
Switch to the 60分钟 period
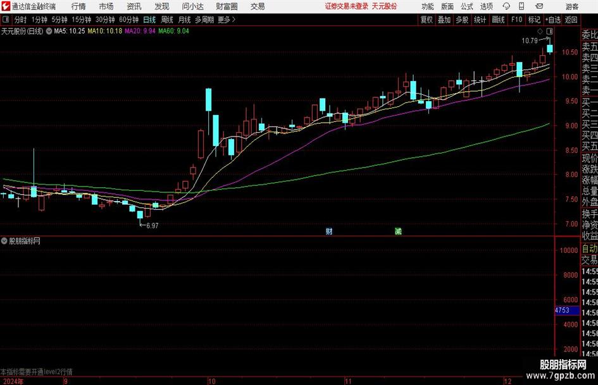tap(129, 20)
